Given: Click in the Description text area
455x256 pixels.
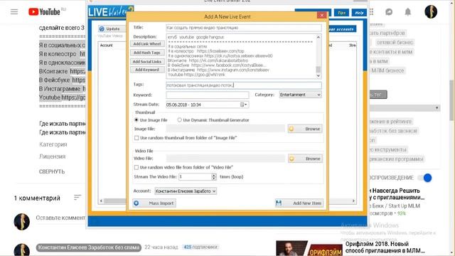Looking at the screenshot, I should [x=241, y=56].
